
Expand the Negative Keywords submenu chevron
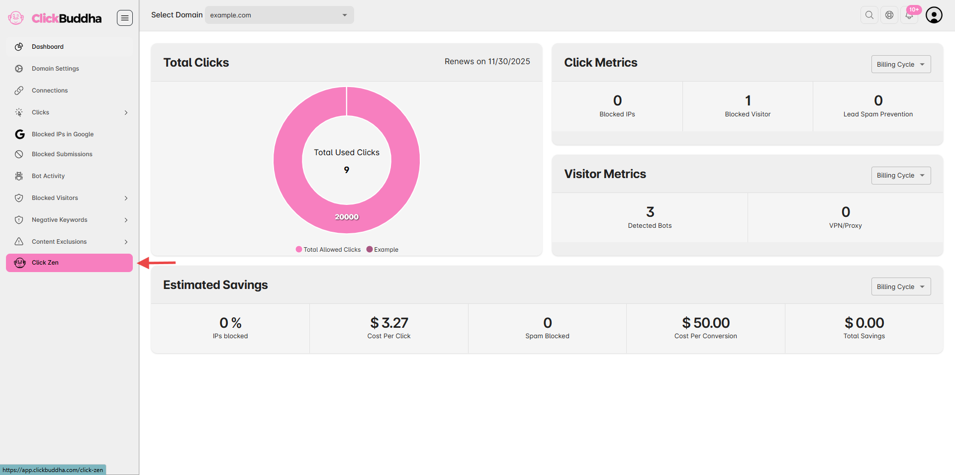coord(126,220)
